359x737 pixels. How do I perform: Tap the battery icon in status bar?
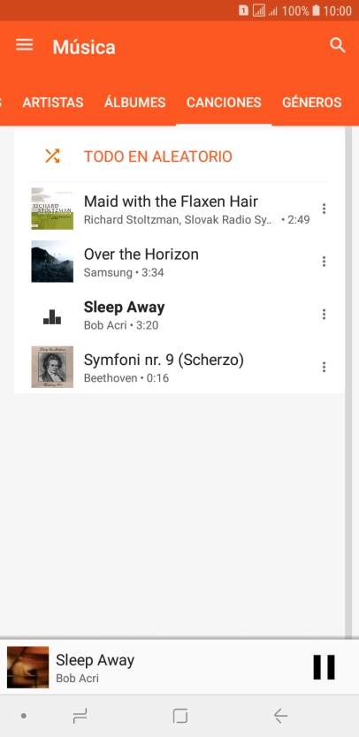pyautogui.click(x=316, y=11)
